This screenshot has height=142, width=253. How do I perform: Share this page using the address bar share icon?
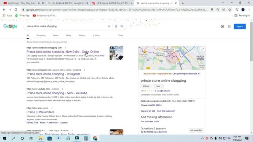[224, 9]
